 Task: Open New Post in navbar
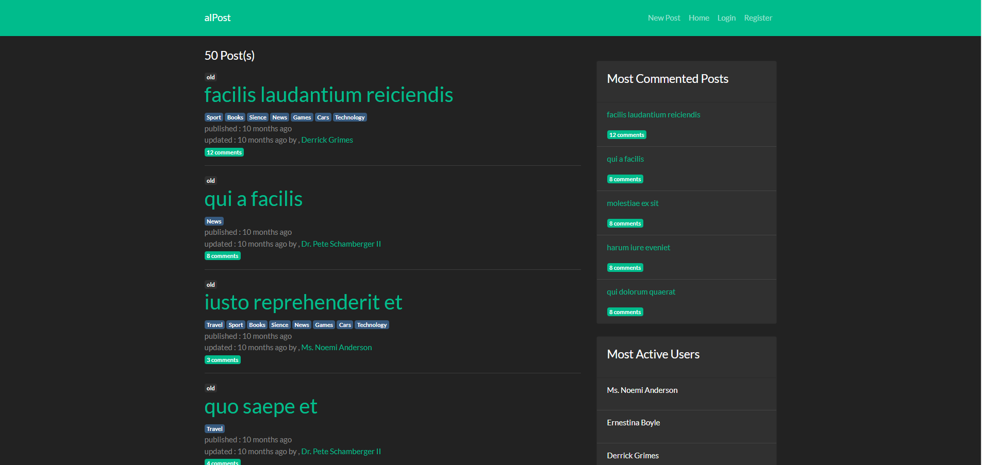(x=664, y=18)
